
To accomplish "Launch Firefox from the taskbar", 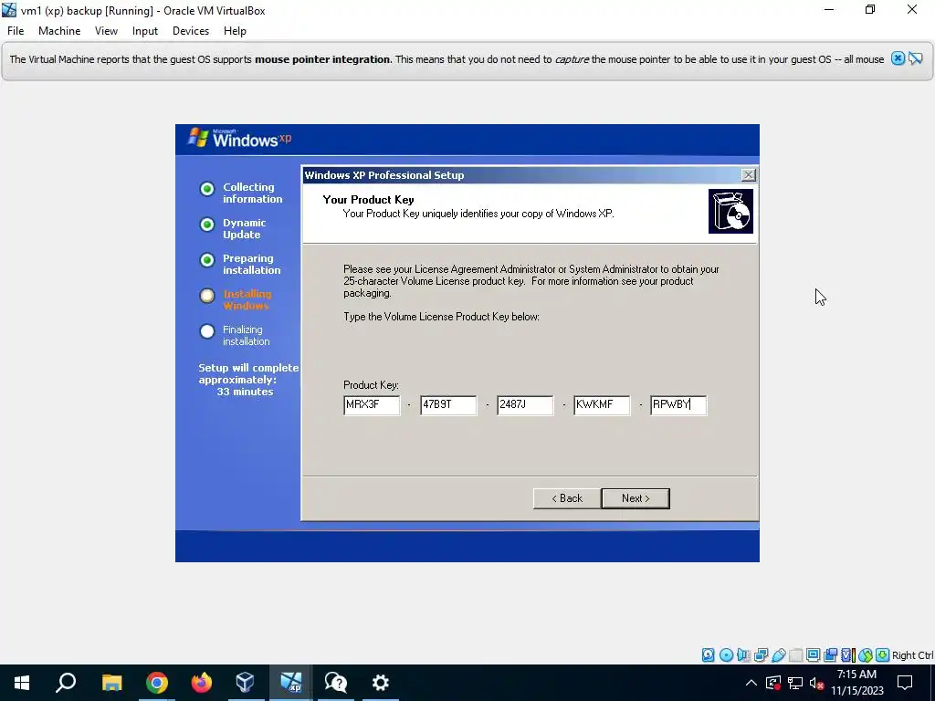I will [201, 683].
